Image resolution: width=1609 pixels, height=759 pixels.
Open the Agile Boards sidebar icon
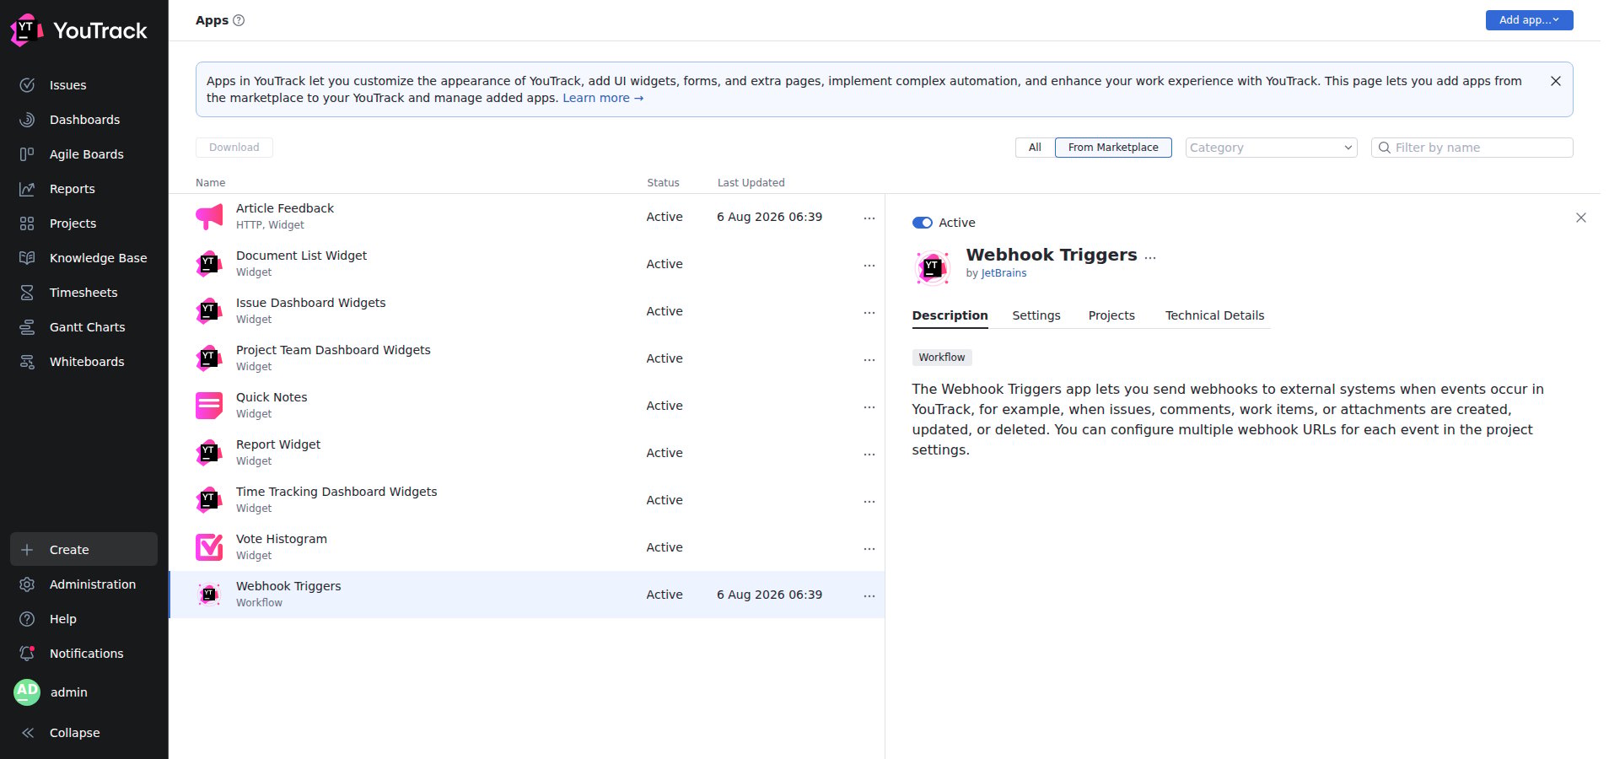tap(27, 154)
